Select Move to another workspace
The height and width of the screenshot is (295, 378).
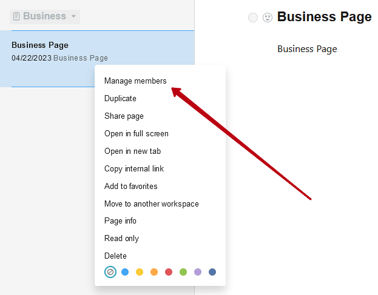(x=152, y=204)
